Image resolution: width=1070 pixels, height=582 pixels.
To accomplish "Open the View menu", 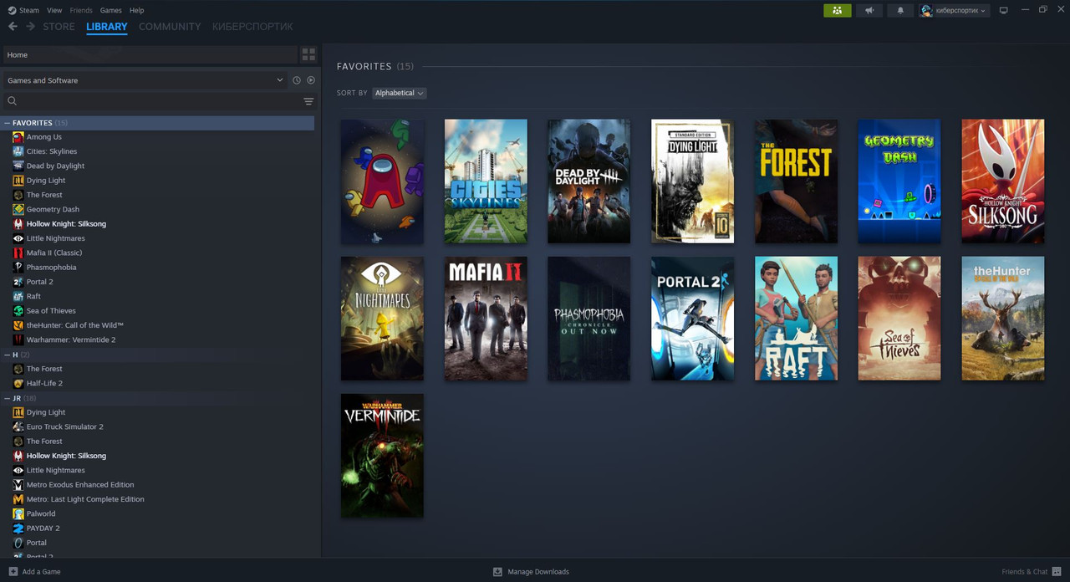I will [x=54, y=10].
